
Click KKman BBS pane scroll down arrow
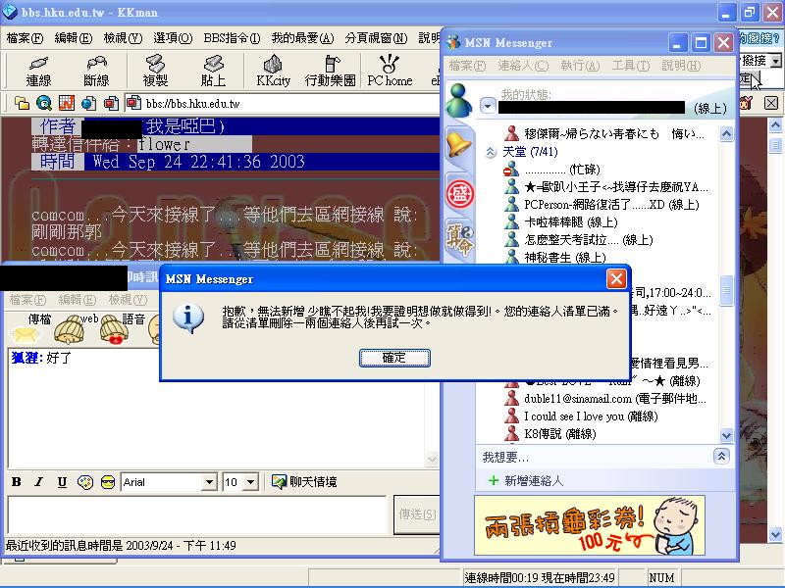(775, 534)
